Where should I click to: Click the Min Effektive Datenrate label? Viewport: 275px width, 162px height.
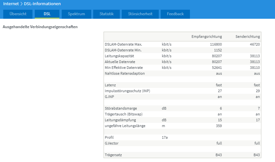point(124,68)
